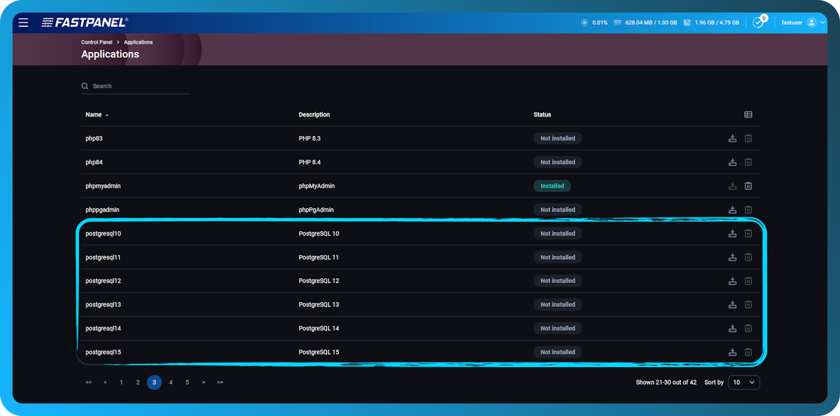
Task: Go to pagination page 5
Action: pos(187,382)
